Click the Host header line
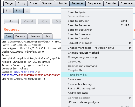 [x=21, y=45]
